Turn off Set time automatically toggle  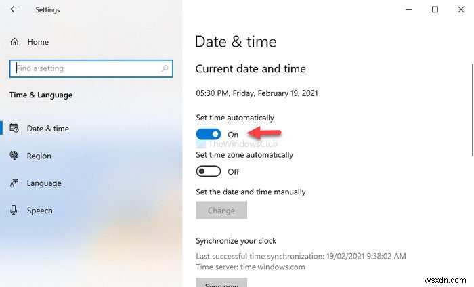click(209, 135)
